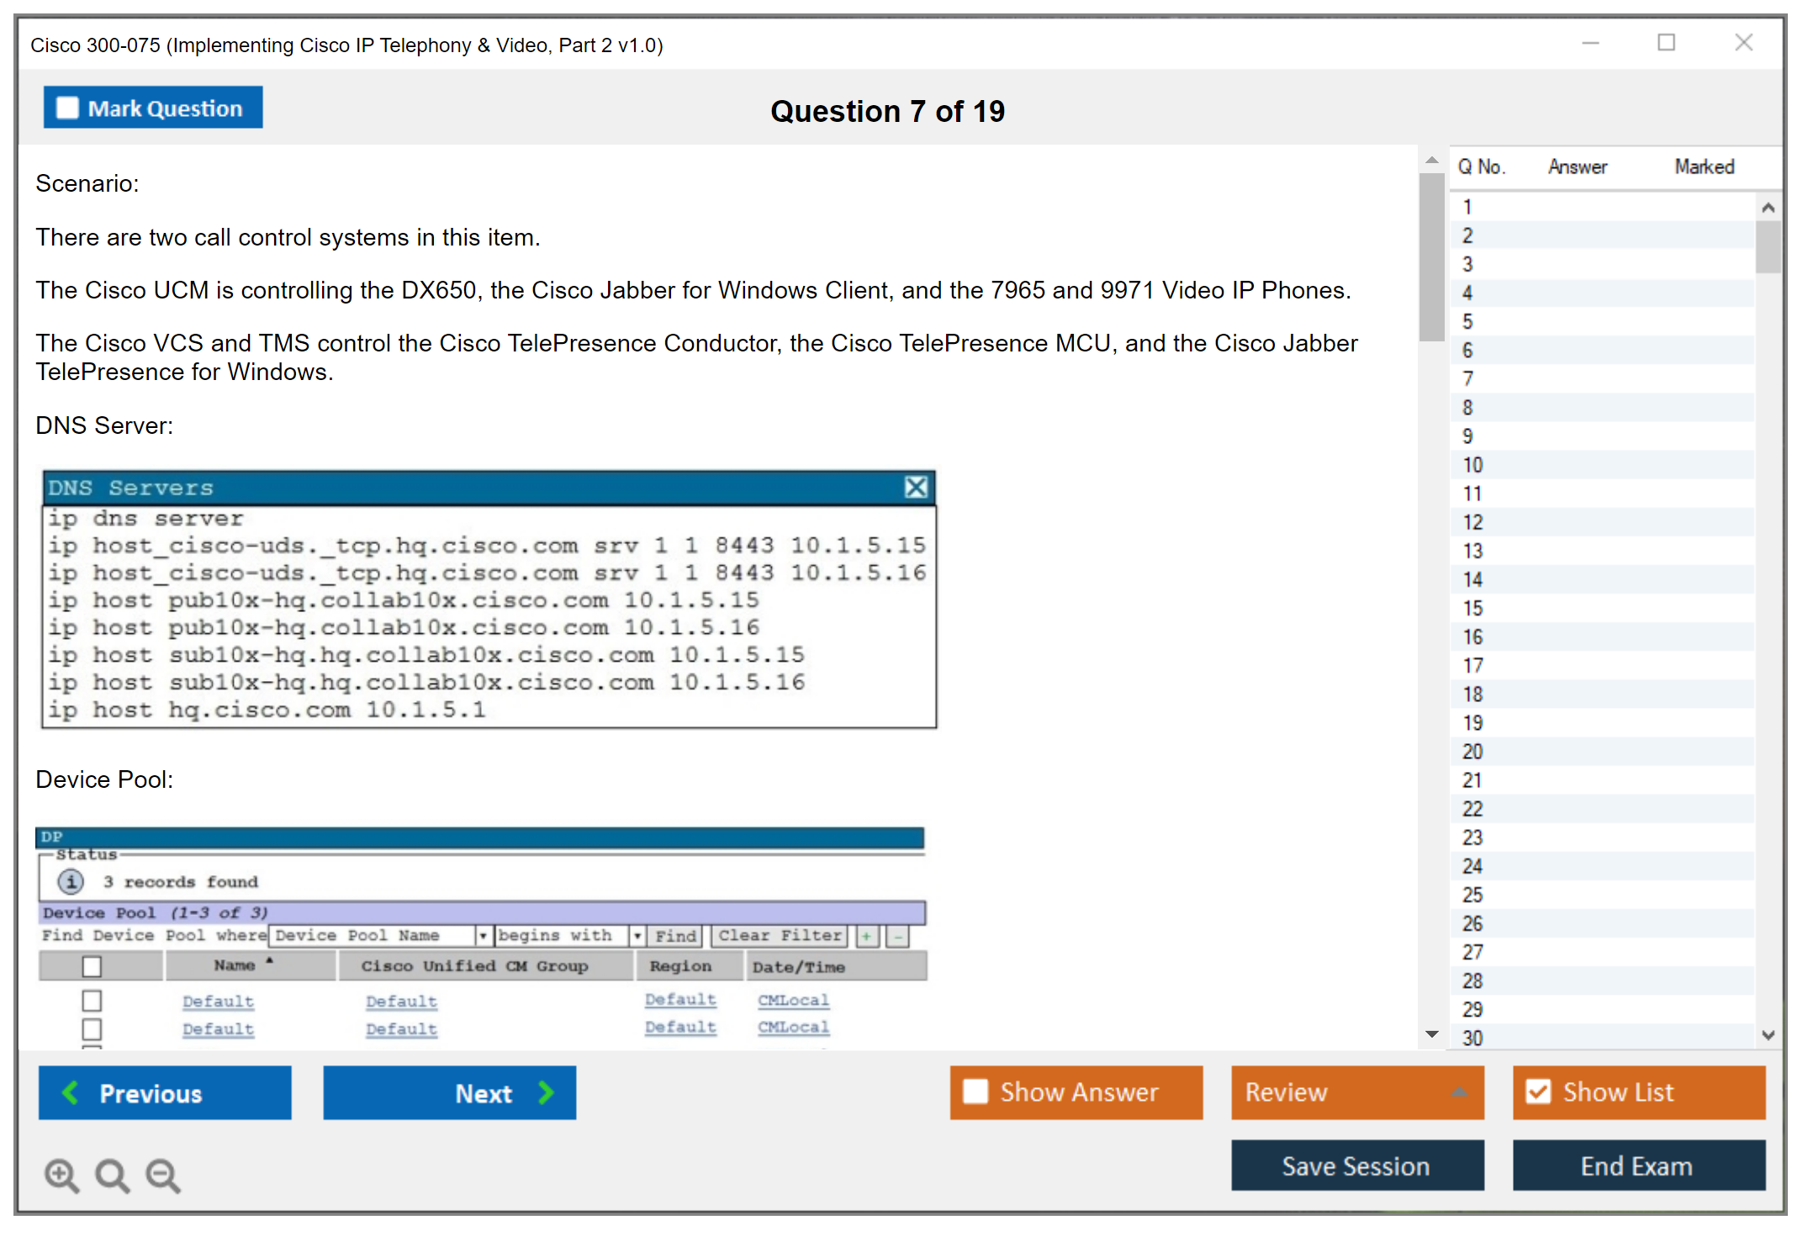Toggle the Mark Question checkbox
The height and width of the screenshot is (1236, 1808).
tap(67, 108)
